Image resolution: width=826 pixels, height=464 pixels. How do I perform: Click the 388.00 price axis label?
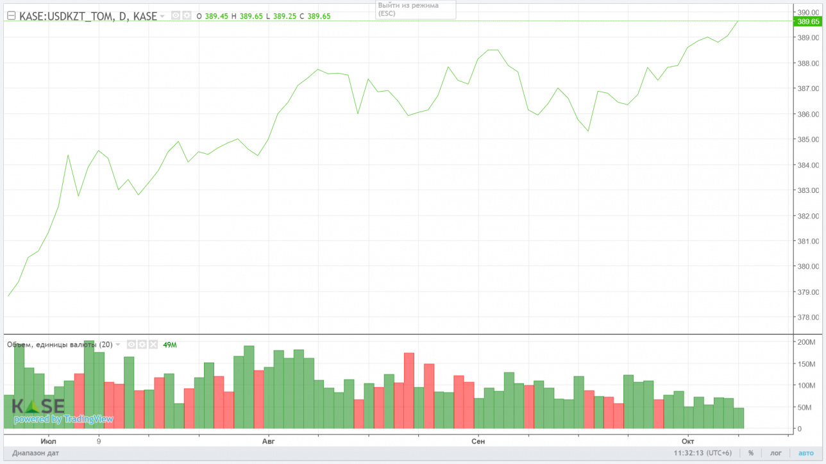click(808, 63)
